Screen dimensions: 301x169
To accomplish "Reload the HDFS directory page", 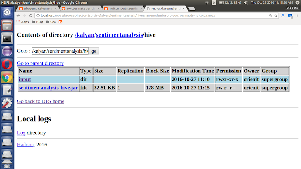I will click(31, 15).
